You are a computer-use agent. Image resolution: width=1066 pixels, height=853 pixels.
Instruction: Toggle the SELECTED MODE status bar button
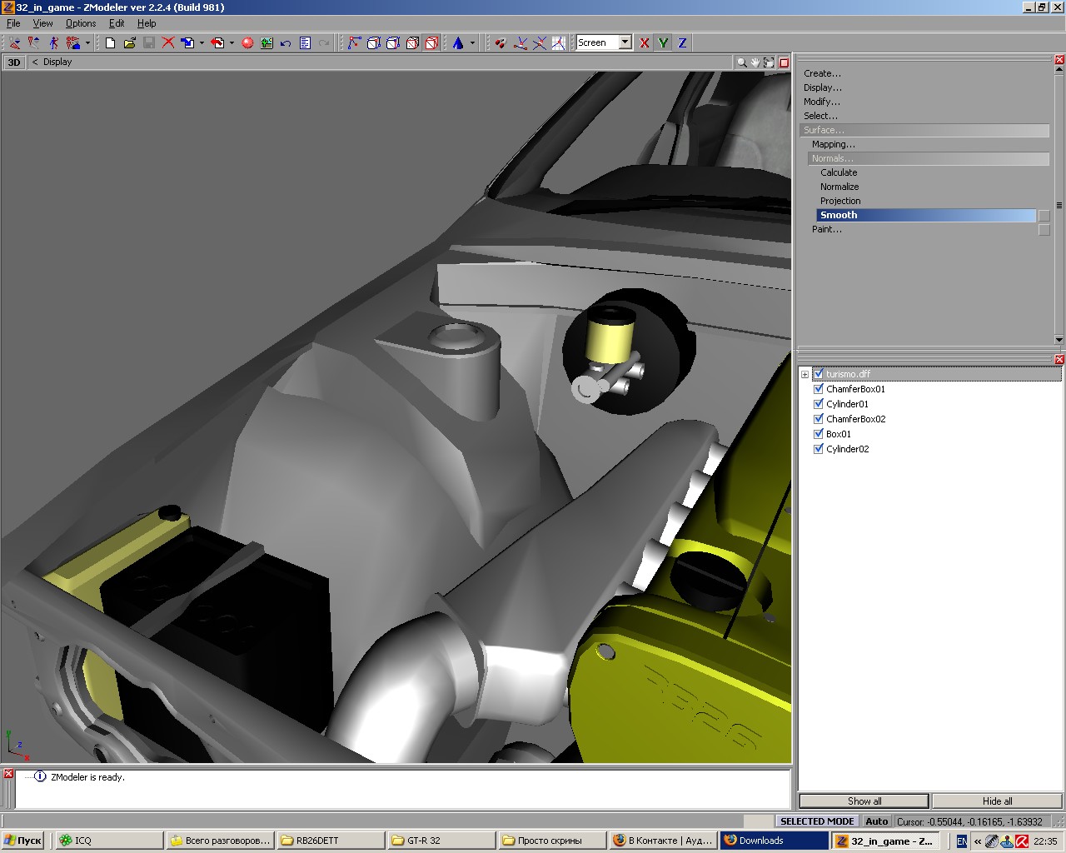(817, 821)
